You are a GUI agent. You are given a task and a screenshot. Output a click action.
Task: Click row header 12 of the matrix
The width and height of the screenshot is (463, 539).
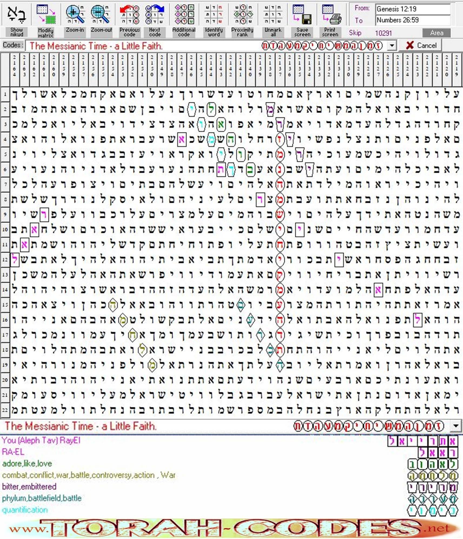pos(5,260)
